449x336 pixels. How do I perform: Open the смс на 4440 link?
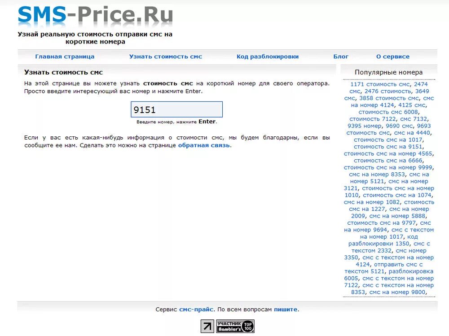pyautogui.click(x=412, y=133)
